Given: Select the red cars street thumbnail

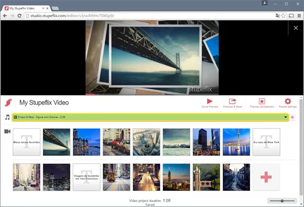Looking at the screenshot, I should click(116, 142).
